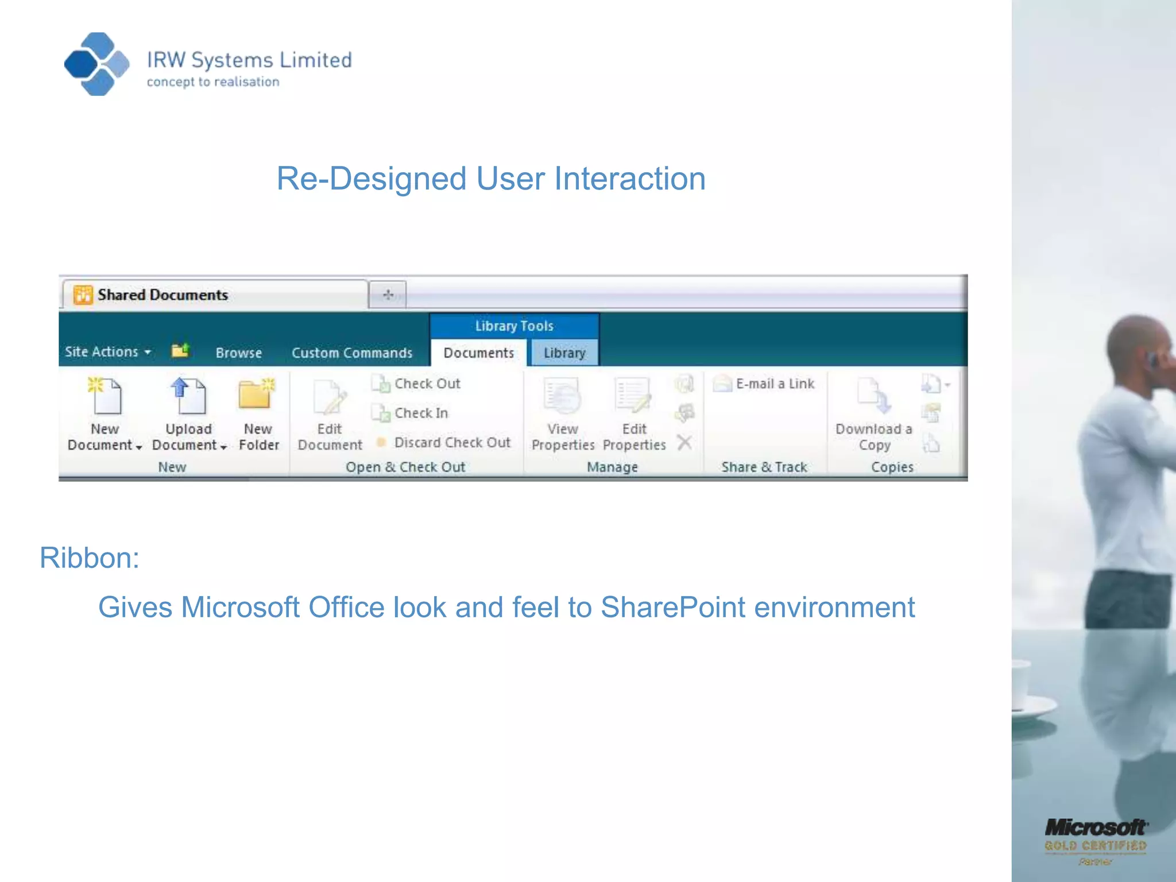Click the Upload Document icon
The width and height of the screenshot is (1176, 882).
188,396
